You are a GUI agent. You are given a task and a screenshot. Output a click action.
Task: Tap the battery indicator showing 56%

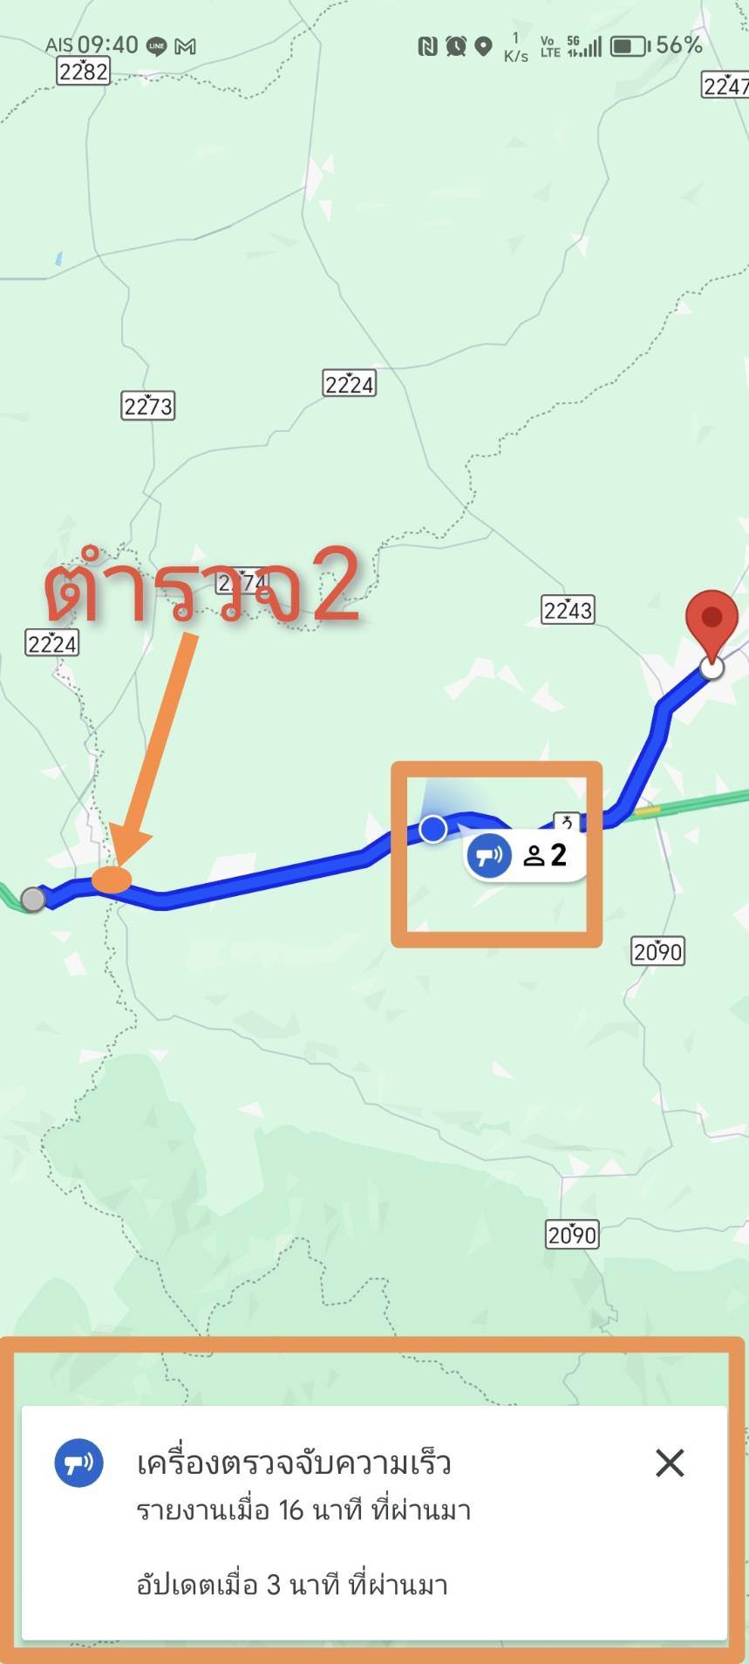click(x=656, y=45)
